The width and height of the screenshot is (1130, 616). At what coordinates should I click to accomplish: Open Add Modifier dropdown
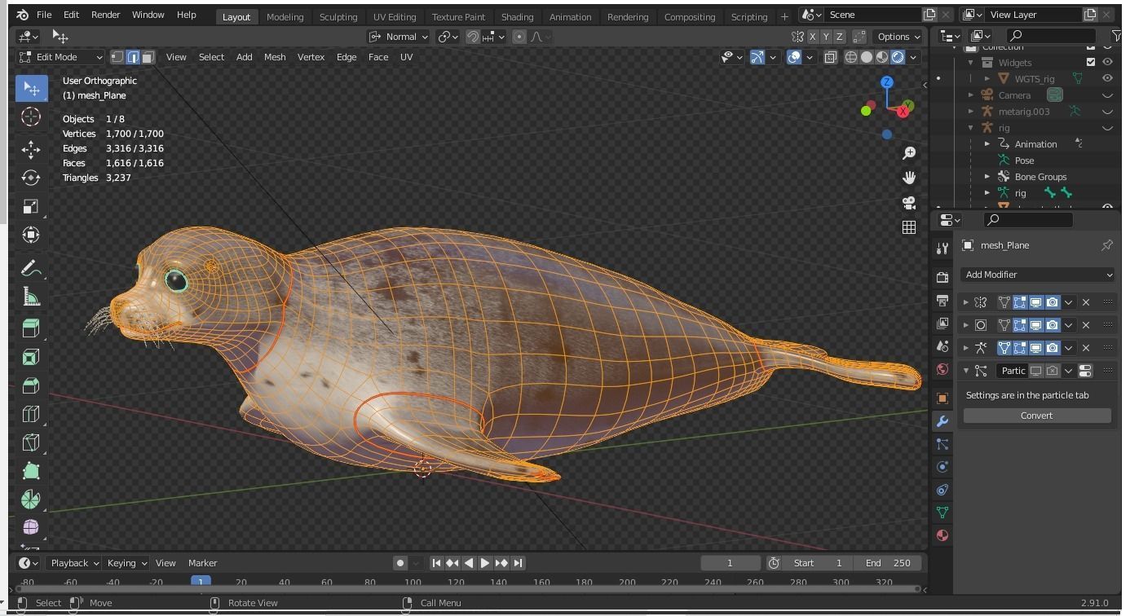(x=1037, y=275)
